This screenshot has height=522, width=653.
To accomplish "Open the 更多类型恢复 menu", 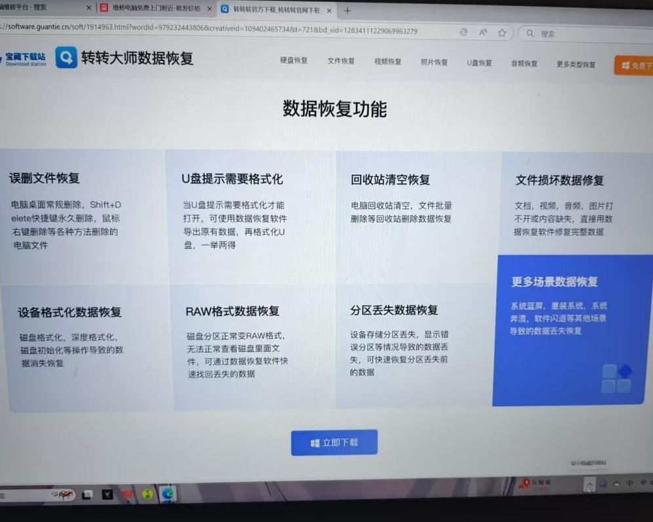I will click(x=576, y=64).
